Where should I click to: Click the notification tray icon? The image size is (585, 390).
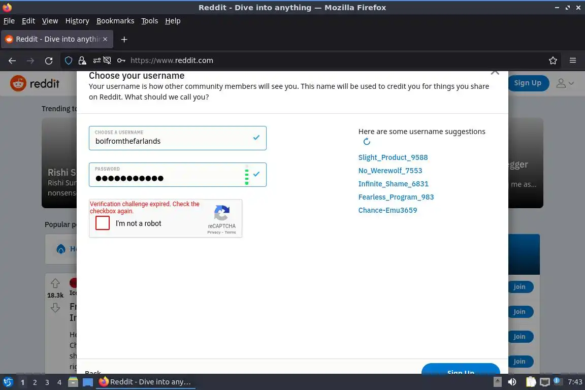pos(557,381)
